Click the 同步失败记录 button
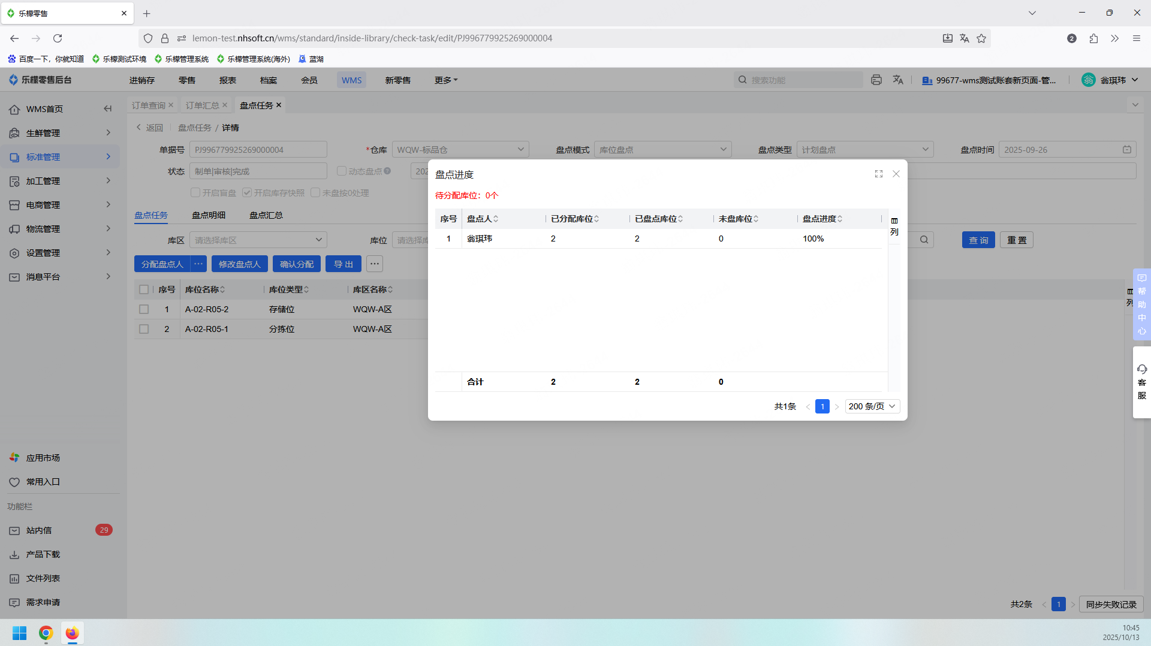1151x646 pixels. point(1111,604)
